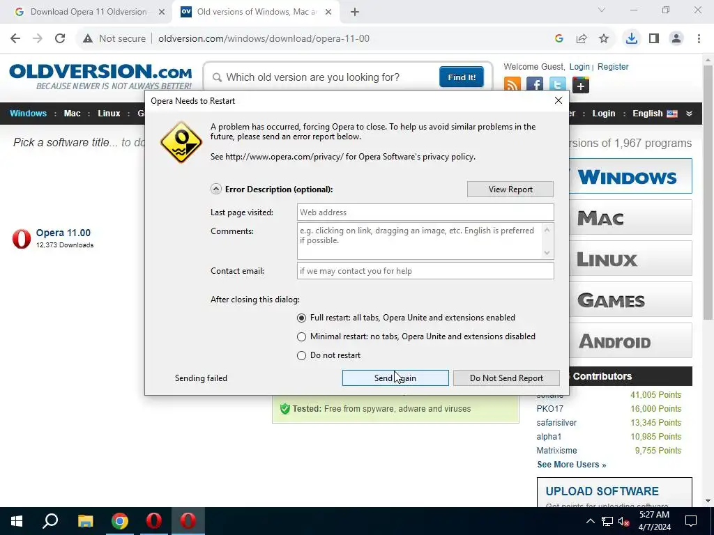Select the Old versions of Windows tab
The width and height of the screenshot is (714, 535).
point(257,12)
